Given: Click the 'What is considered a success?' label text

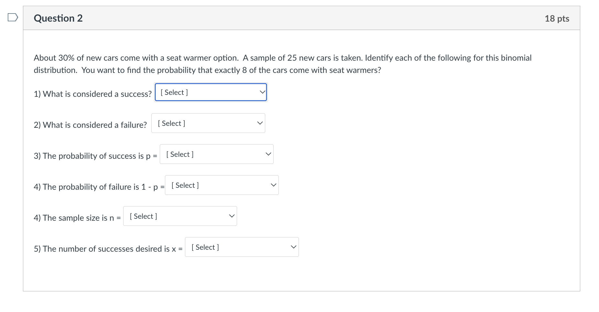Looking at the screenshot, I should point(93,94).
